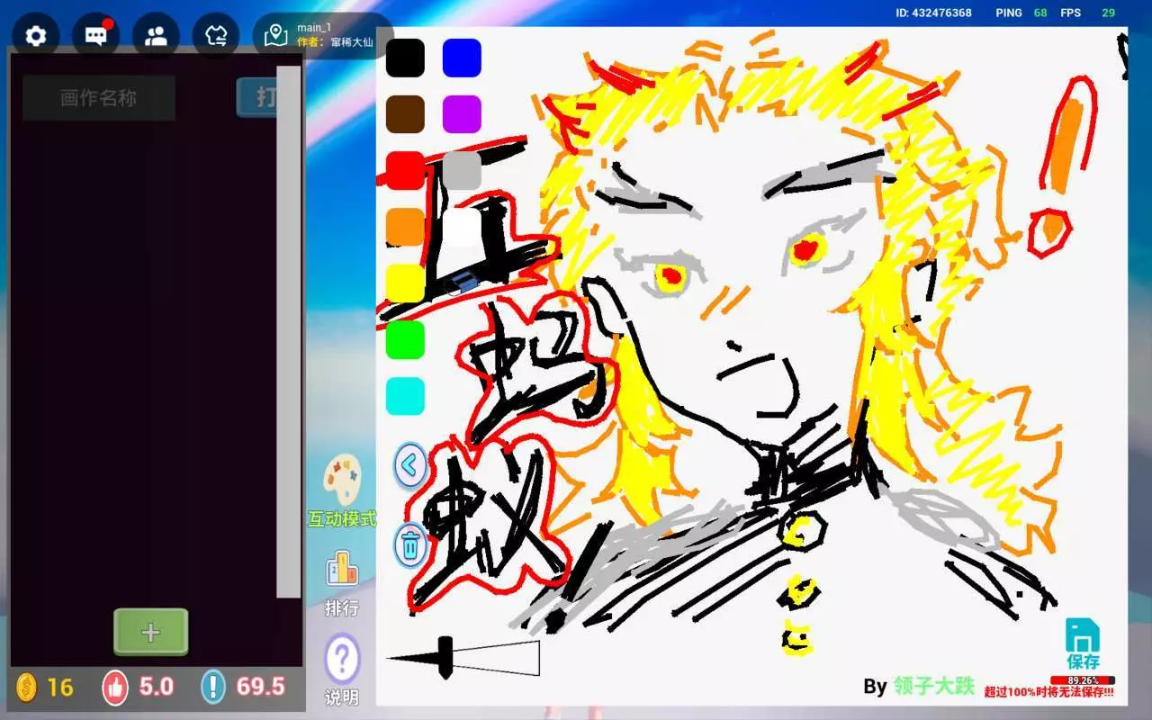Click the PING value 68
Image resolution: width=1152 pixels, height=720 pixels.
tap(1040, 13)
